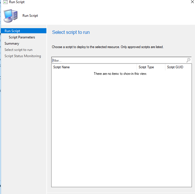Close the Run Script dialog
The width and height of the screenshot is (195, 194).
(192, 2)
